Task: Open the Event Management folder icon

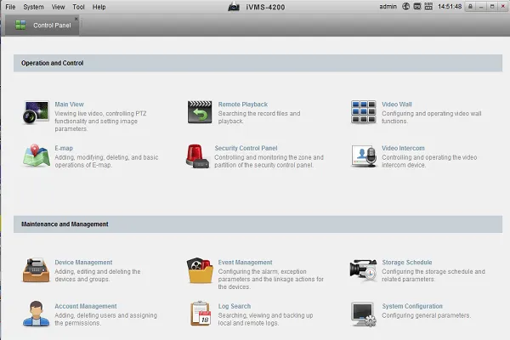Action: tap(200, 270)
